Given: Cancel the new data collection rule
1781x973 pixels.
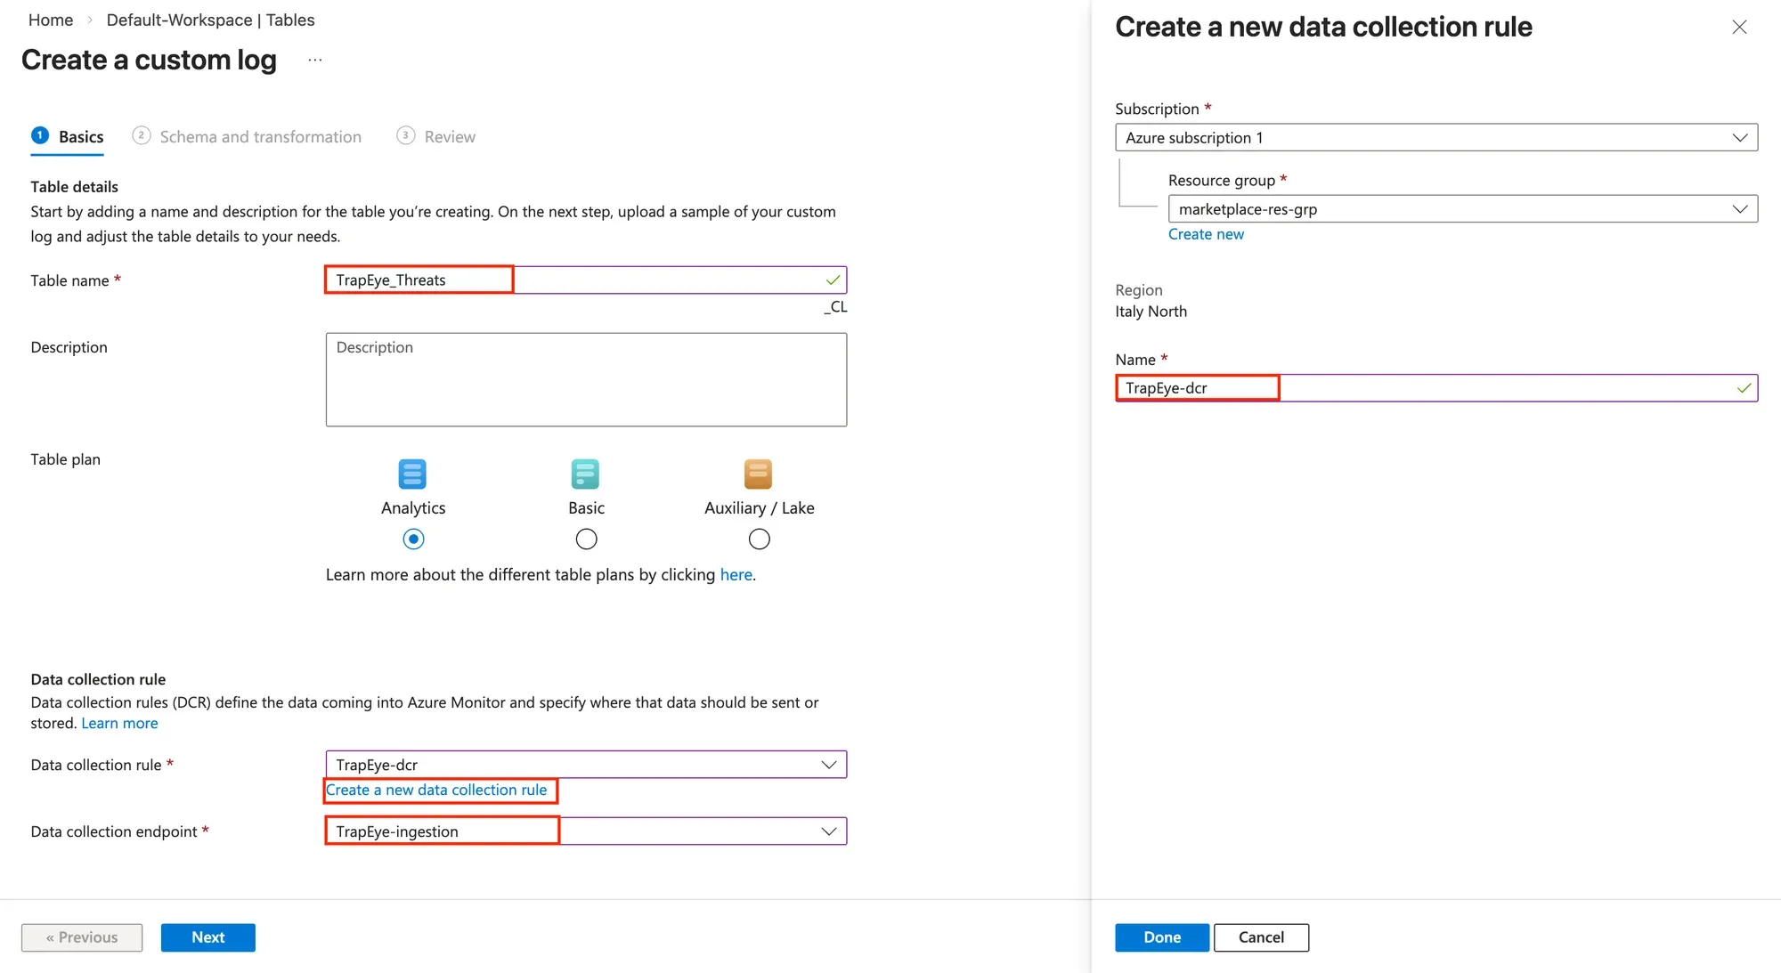Looking at the screenshot, I should coord(1261,937).
